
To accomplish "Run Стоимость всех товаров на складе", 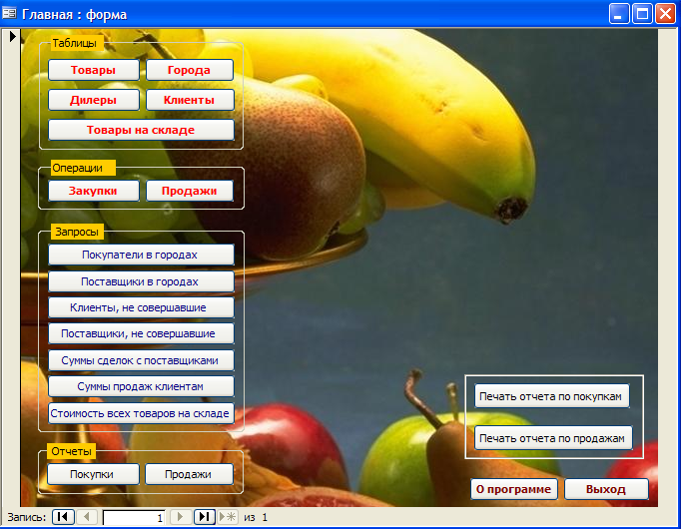I will (141, 413).
